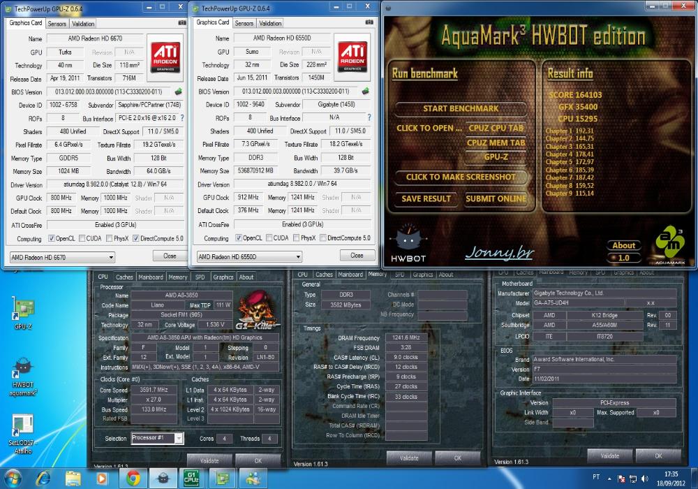Click the volume speaker tray icon

click(x=644, y=479)
